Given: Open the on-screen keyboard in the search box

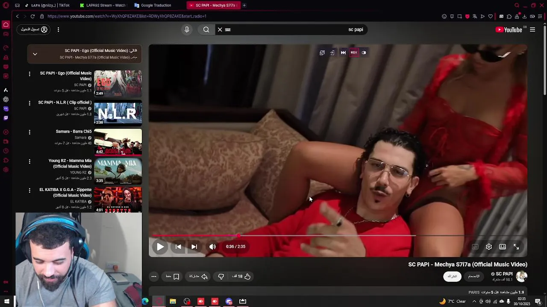Looking at the screenshot, I should pos(228,29).
